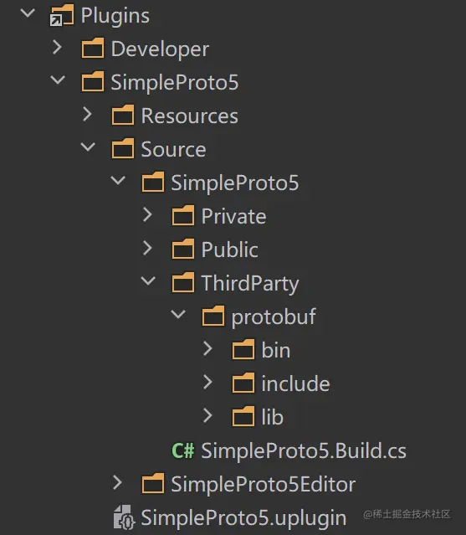
Task: Select the Developer folder label
Action: pos(160,49)
